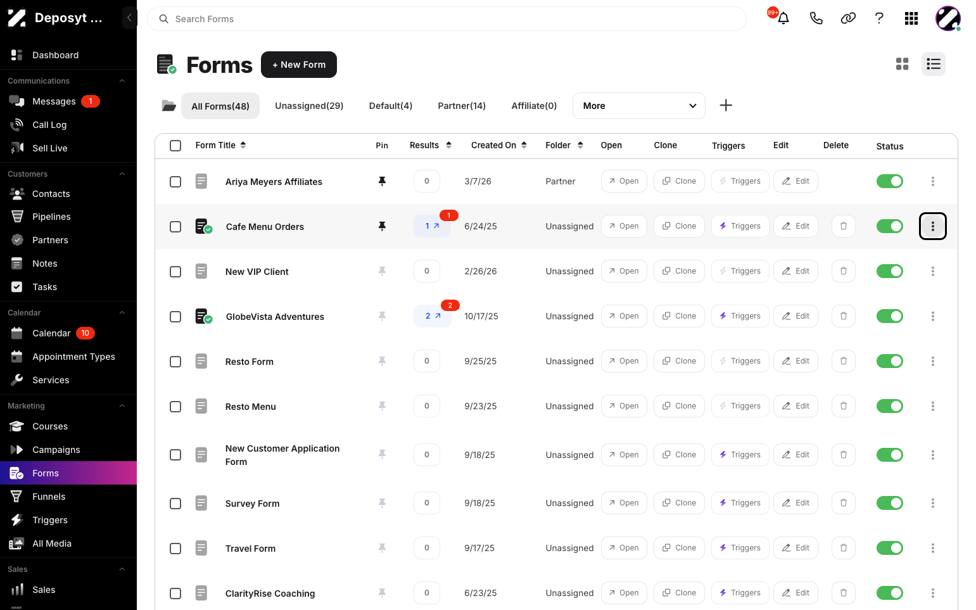Image resolution: width=976 pixels, height=610 pixels.
Task: Switch to the Unassigned(29) tab
Action: pyautogui.click(x=309, y=106)
